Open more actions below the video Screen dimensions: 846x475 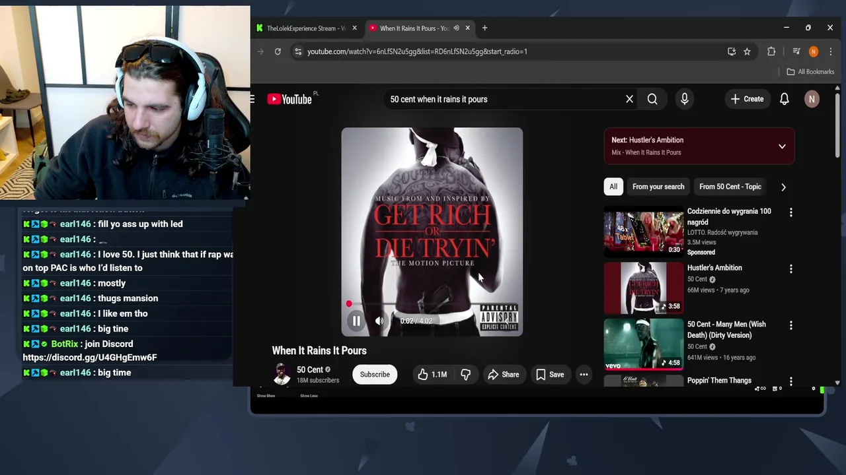point(584,375)
